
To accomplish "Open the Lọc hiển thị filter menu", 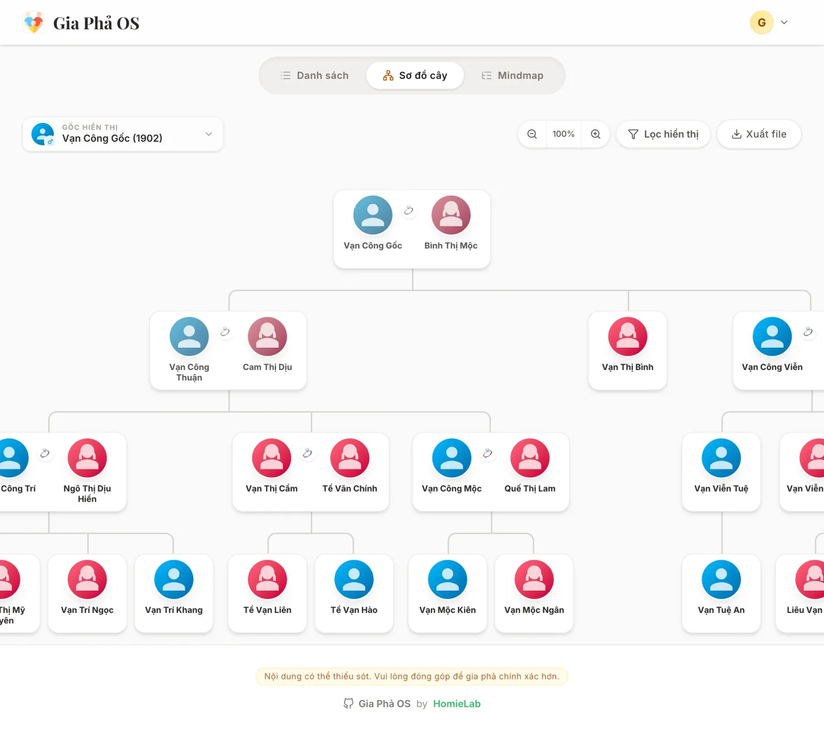I will 663,134.
